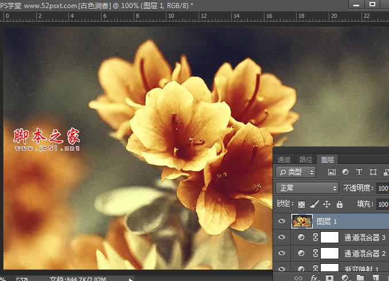Select the 渐变映射 1 layer name
Image resolution: width=389 pixels, height=281 pixels.
[x=361, y=269]
